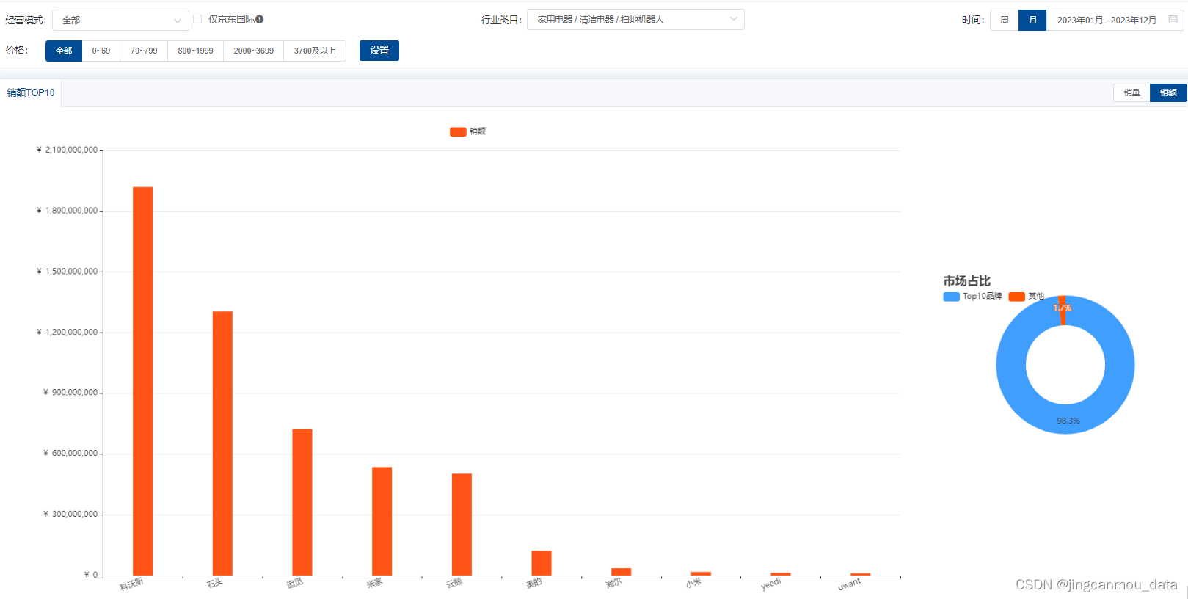
Task: Click the 市场占比 chart title
Action: tap(966, 281)
